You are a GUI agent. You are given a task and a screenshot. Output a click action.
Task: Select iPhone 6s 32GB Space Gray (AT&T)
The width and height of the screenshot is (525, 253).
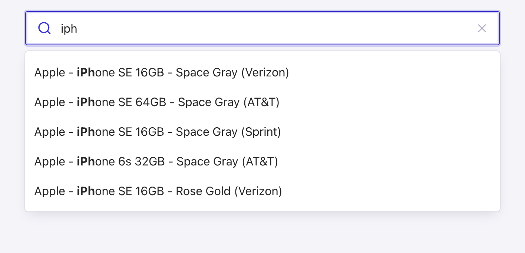(156, 161)
